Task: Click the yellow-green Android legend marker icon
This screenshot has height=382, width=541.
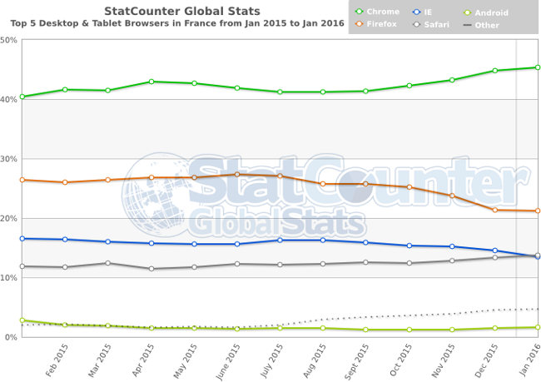Action: click(x=469, y=12)
